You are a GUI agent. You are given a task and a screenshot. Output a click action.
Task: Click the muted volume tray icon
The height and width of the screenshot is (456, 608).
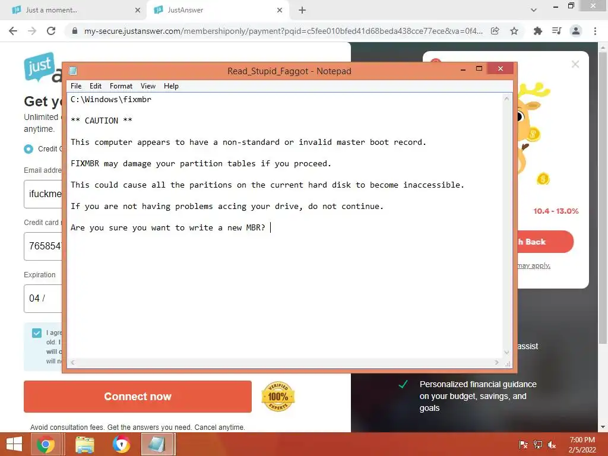click(x=552, y=445)
